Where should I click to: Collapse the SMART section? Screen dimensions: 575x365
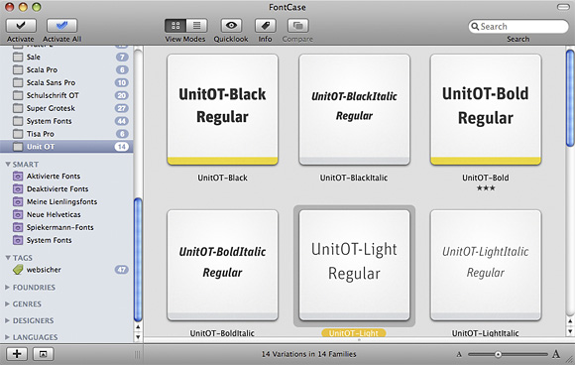click(x=8, y=164)
